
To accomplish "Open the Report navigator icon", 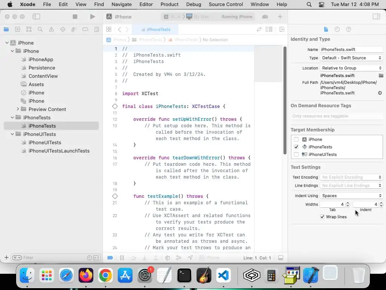I will point(97,29).
